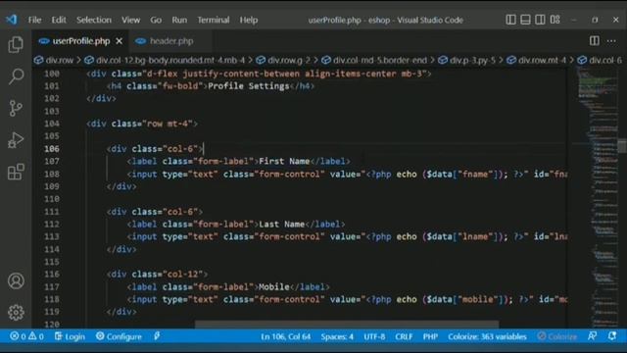Click breadcrumb div.row.mt-4
Image resolution: width=627 pixels, height=353 pixels.
[x=537, y=60]
